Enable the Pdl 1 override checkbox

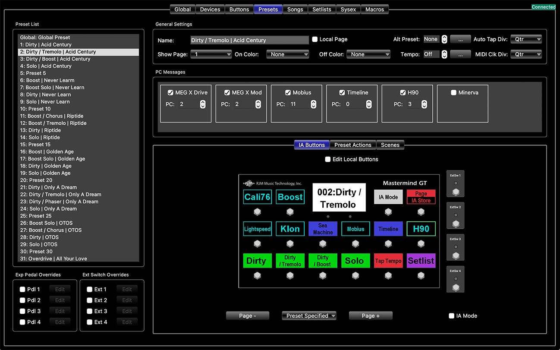22,289
